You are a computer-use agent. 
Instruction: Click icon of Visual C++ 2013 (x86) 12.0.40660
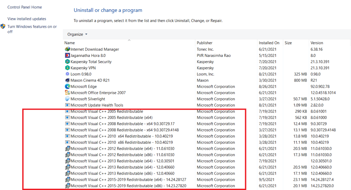click(68, 173)
